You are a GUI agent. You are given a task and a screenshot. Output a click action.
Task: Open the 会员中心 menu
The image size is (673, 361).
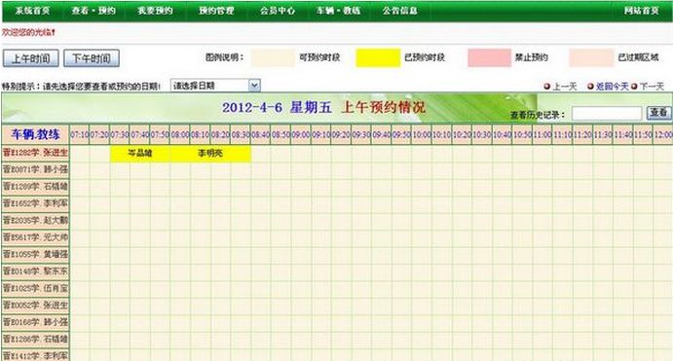[x=278, y=11]
